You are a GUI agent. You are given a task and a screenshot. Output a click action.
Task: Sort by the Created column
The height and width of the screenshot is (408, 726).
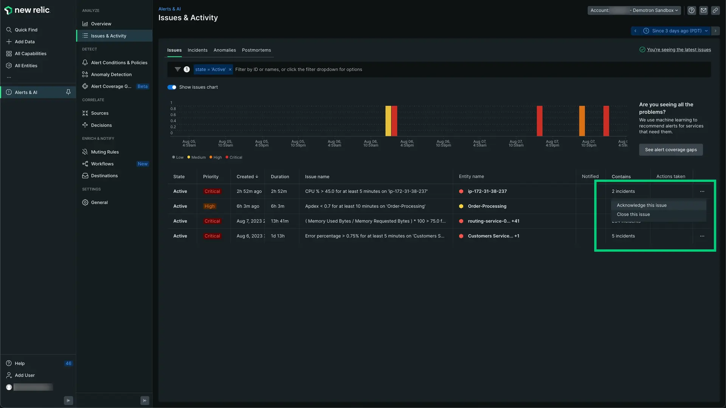pyautogui.click(x=247, y=177)
